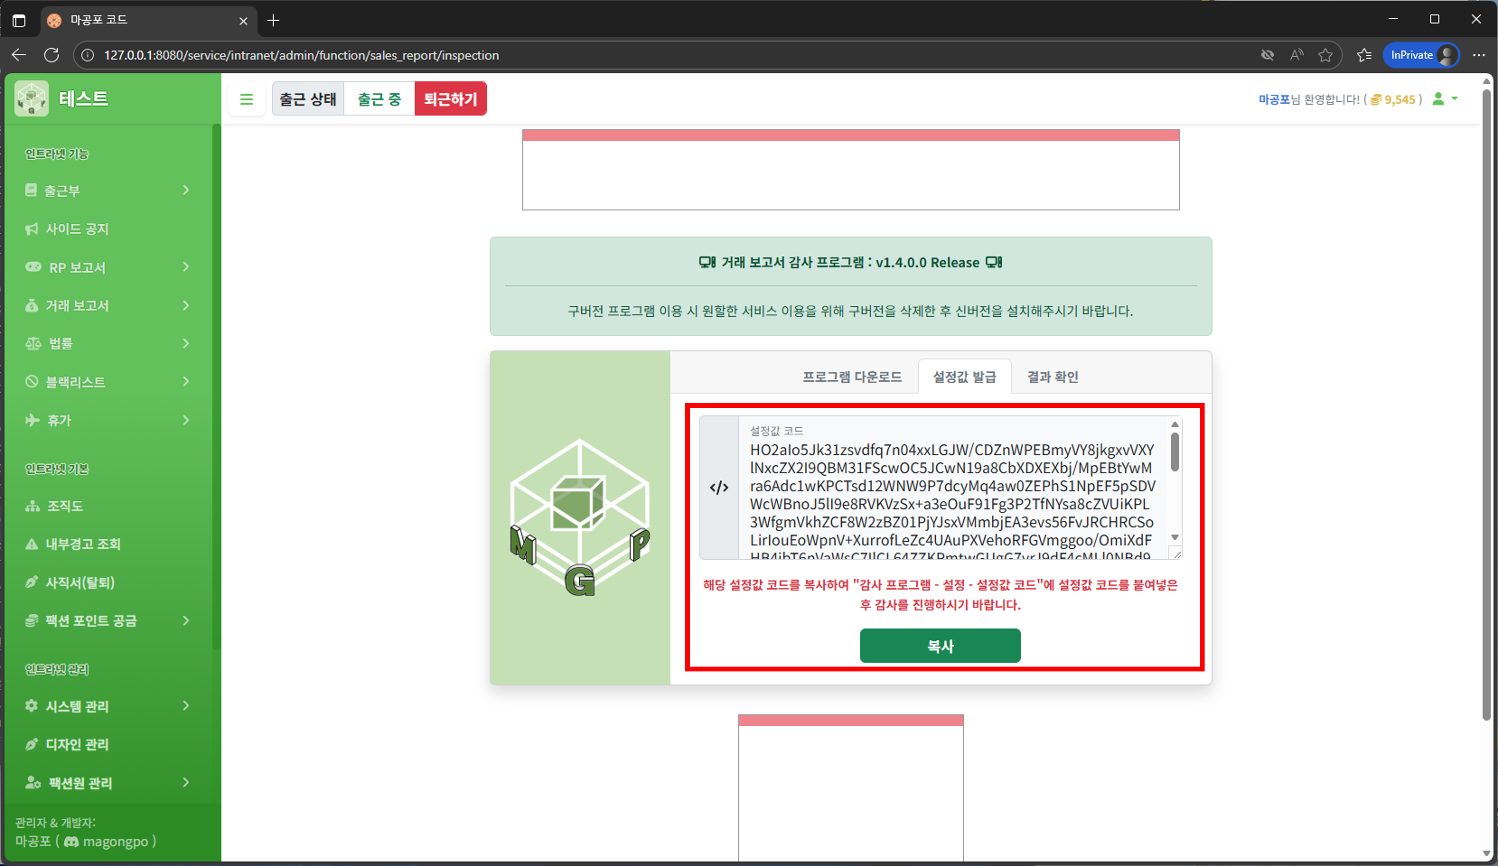This screenshot has height=866, width=1498.
Task: Click the 사직서(탈퇴) sidebar icon
Action: [32, 582]
